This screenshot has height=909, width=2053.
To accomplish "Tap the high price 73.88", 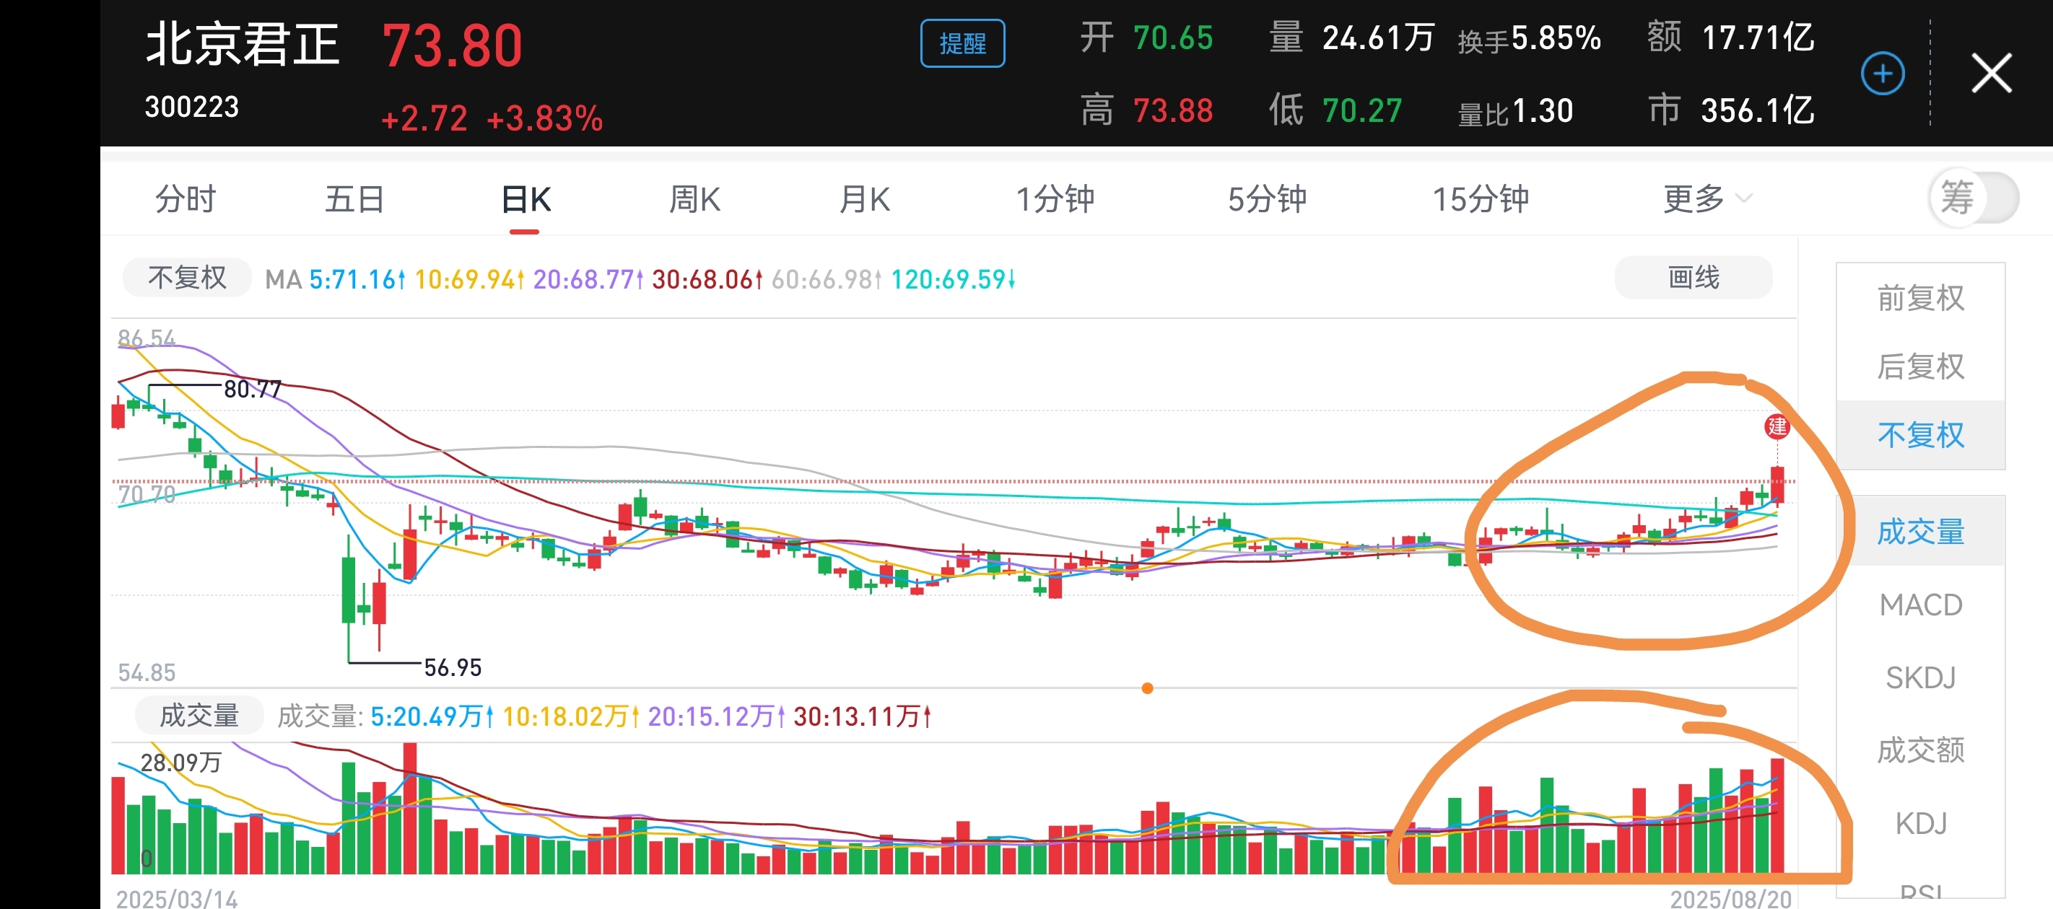I will click(1172, 110).
